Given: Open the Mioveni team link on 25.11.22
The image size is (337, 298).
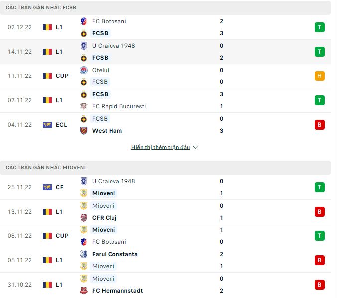Looking at the screenshot, I should [104, 193].
